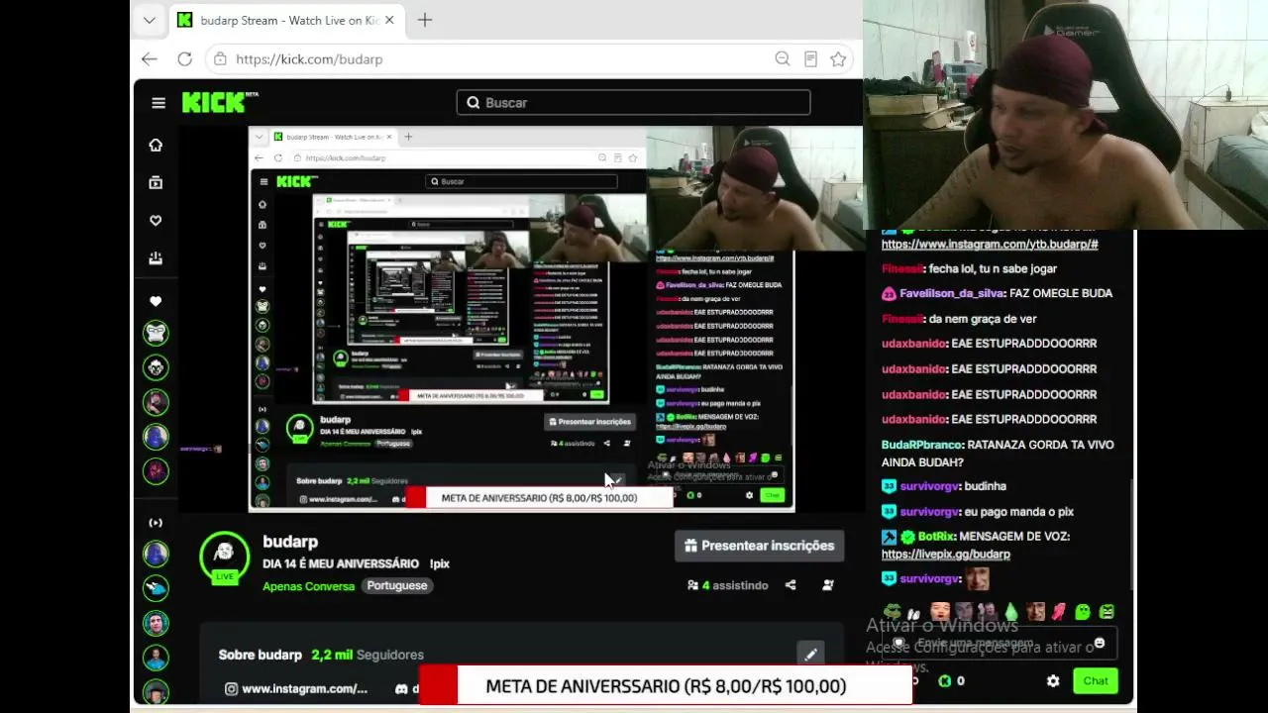
Task: Click the green Kick points icon under chat
Action: [945, 681]
